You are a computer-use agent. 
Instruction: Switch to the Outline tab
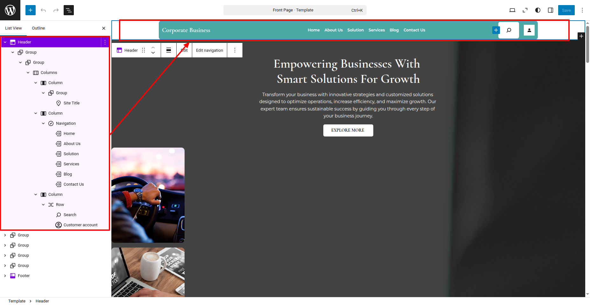39,28
